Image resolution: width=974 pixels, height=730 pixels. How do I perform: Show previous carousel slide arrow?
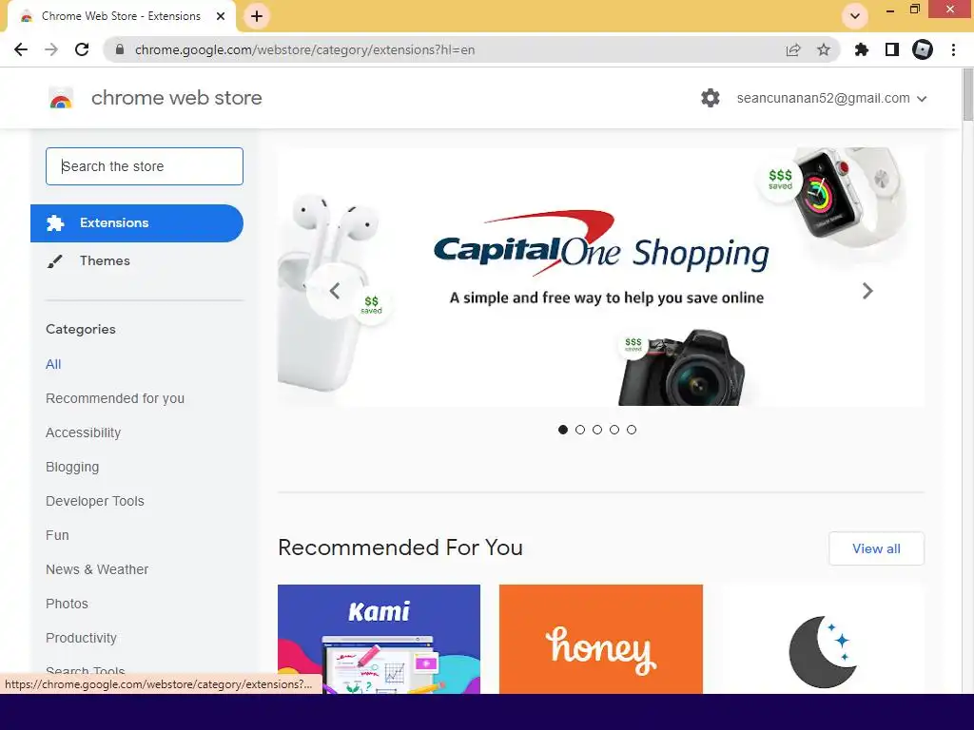pos(334,291)
